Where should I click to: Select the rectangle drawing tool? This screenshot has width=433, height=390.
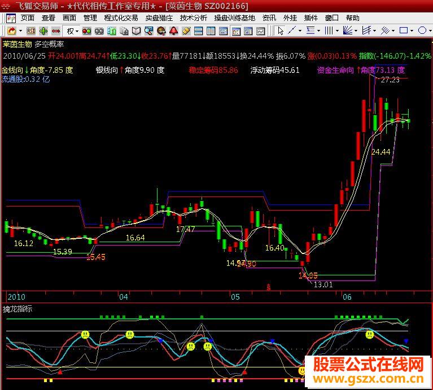(404, 30)
